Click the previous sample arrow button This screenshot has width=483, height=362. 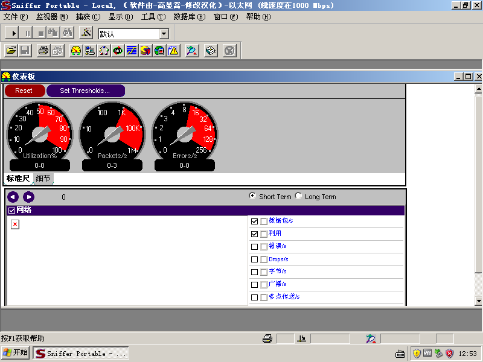click(x=13, y=197)
